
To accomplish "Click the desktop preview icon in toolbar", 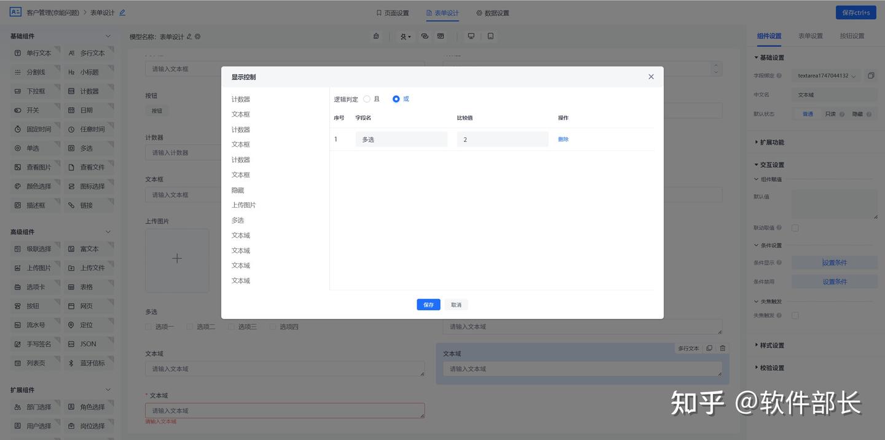I will click(471, 36).
